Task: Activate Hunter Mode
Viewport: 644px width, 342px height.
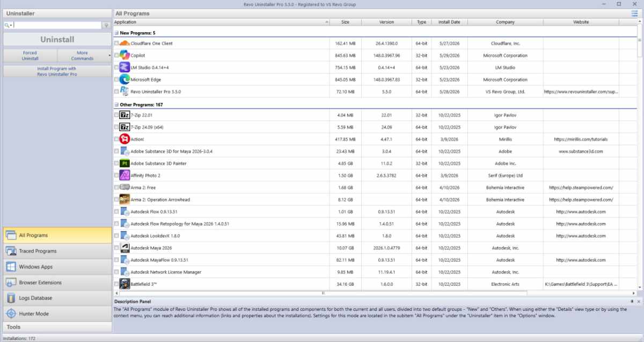Action: click(57, 314)
